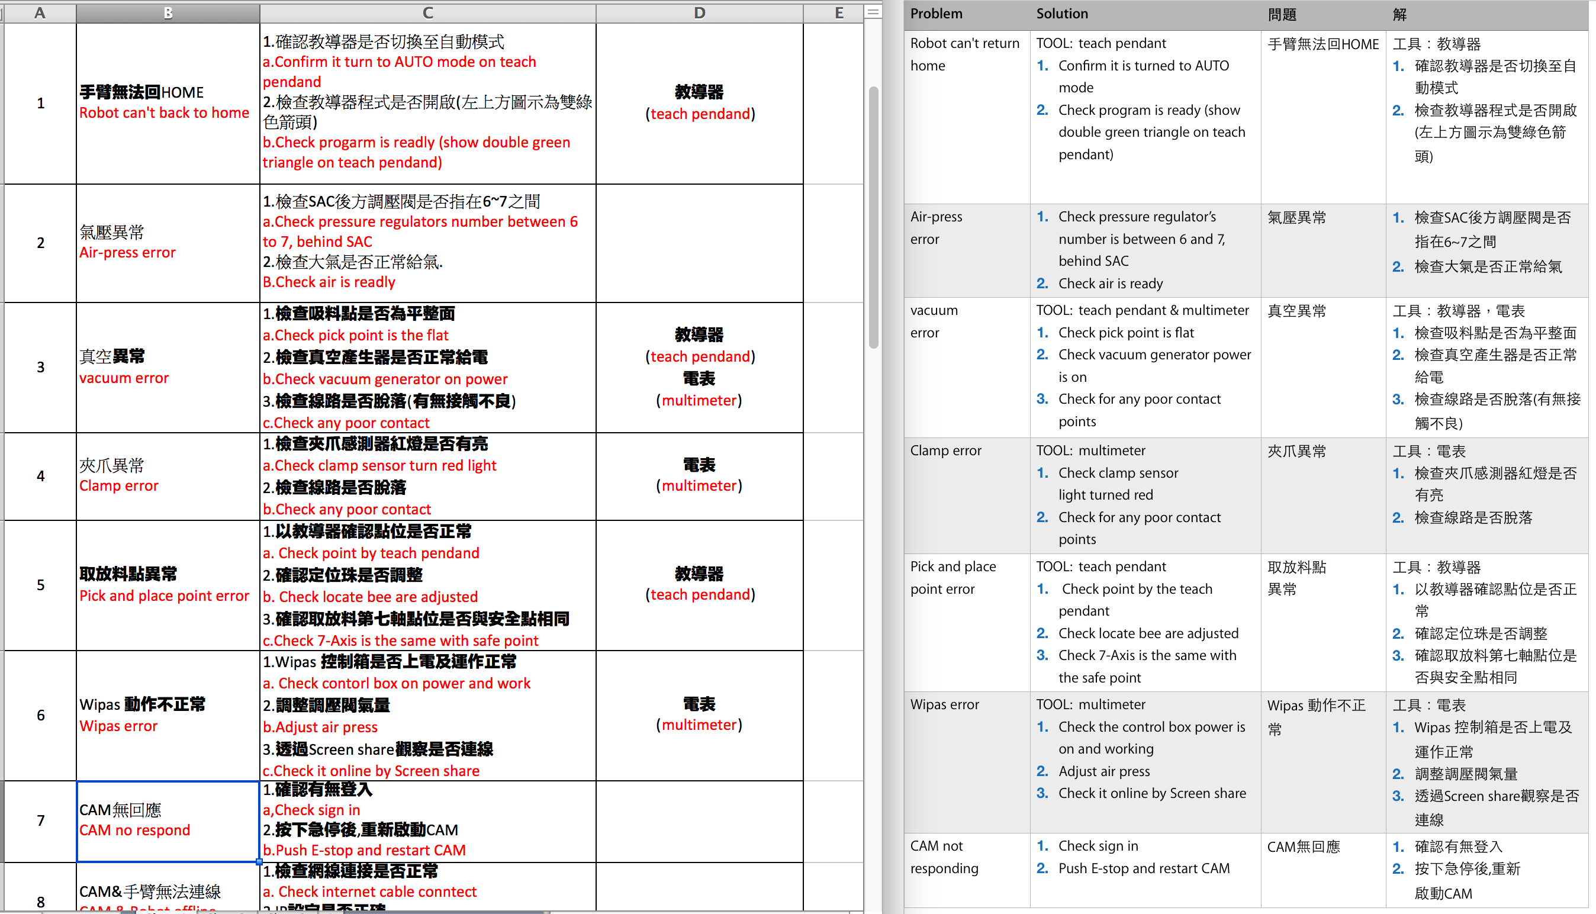Select column C header in the spreadsheet
The height and width of the screenshot is (914, 1596).
(x=427, y=13)
